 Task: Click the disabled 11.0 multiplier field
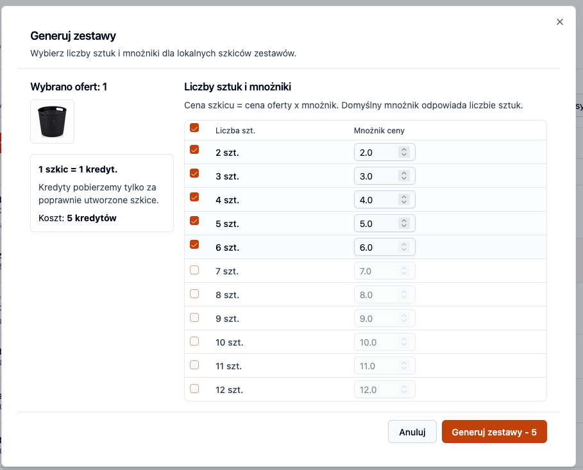tap(384, 366)
